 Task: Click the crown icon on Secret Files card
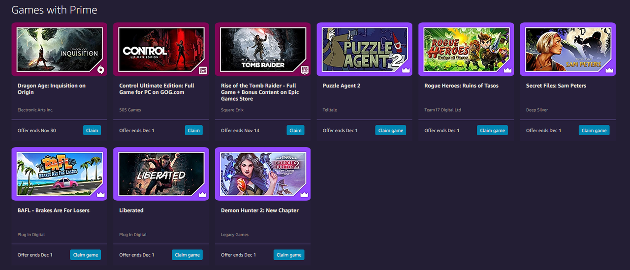(609, 70)
